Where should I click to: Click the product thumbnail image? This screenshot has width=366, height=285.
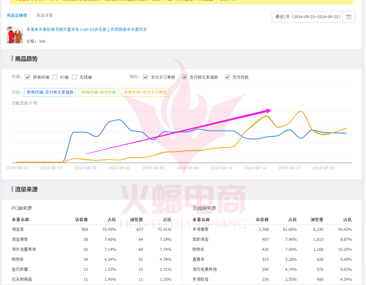(15, 35)
